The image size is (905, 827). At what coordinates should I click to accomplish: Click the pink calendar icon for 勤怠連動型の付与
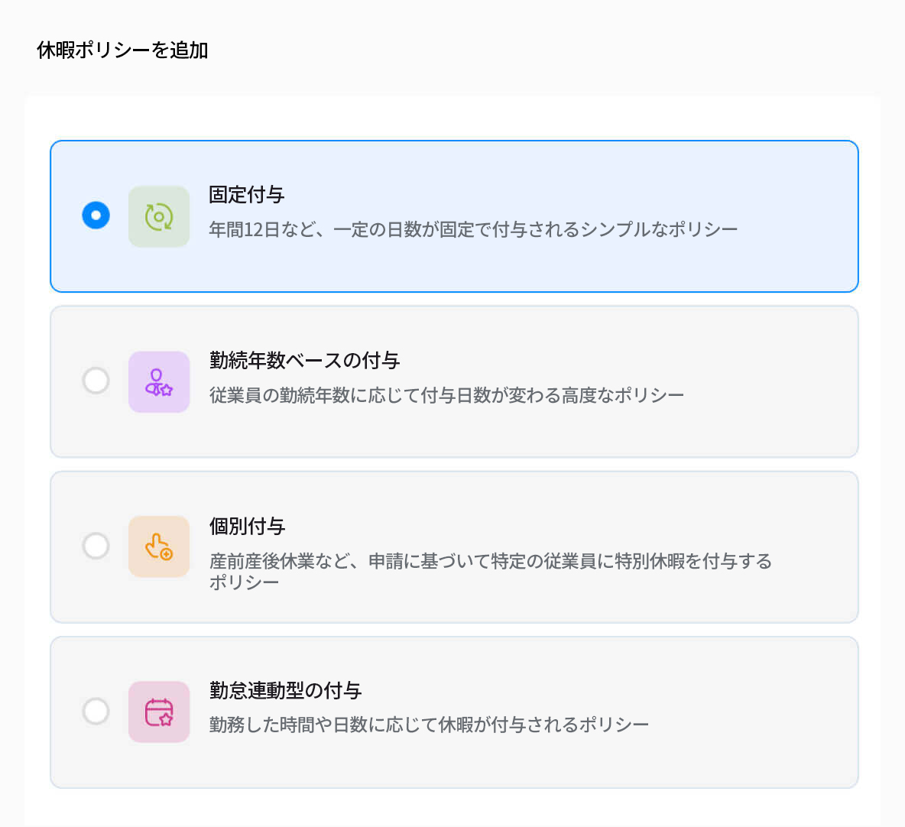(x=159, y=712)
